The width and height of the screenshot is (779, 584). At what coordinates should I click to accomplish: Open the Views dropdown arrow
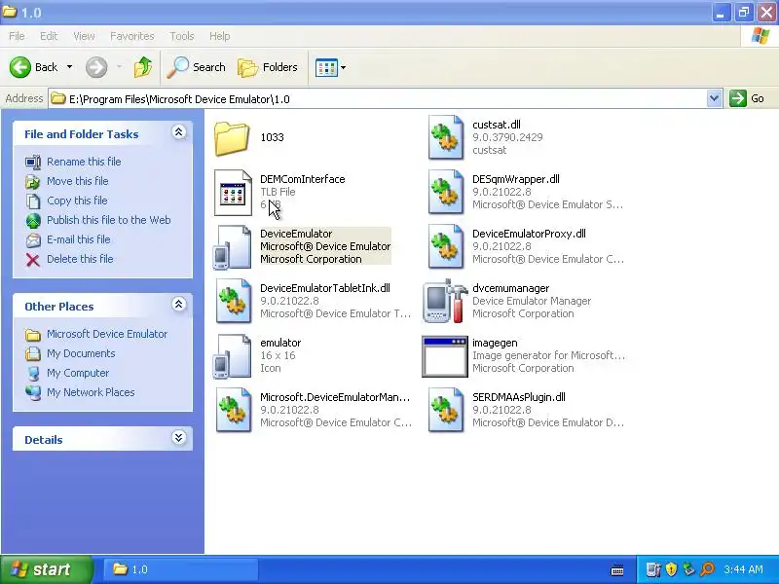click(x=344, y=67)
